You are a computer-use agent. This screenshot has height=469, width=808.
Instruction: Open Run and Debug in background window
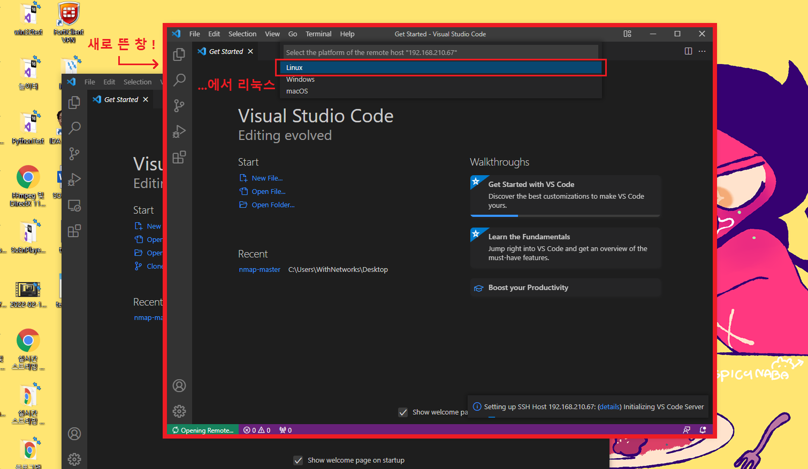pyautogui.click(x=74, y=179)
